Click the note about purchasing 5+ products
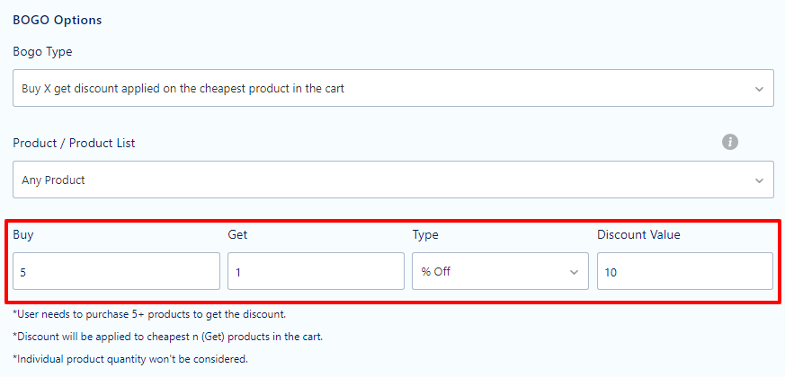This screenshot has width=785, height=377. click(x=149, y=314)
